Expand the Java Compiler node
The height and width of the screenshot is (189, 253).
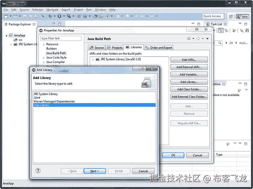44,62
